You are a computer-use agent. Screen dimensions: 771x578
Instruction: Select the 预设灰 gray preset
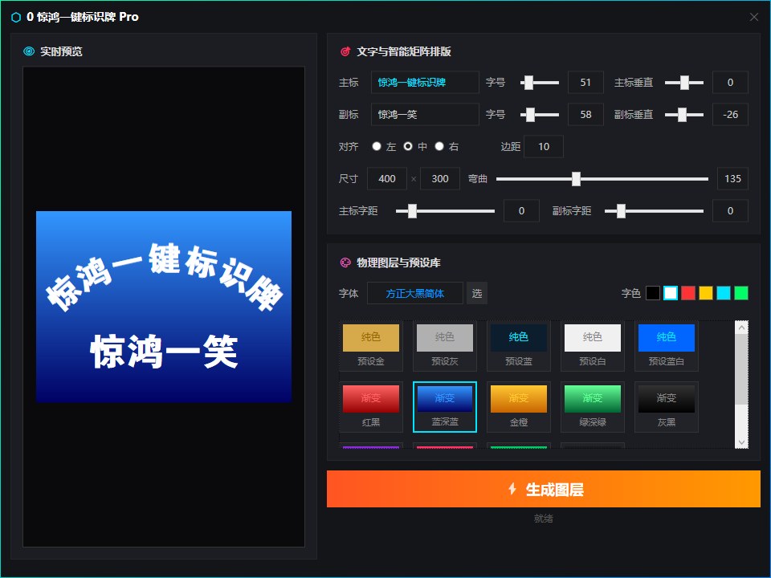pyautogui.click(x=444, y=346)
